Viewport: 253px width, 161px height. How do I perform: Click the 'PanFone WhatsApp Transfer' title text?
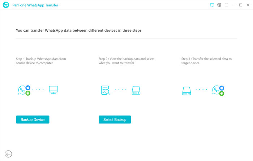[35, 5]
